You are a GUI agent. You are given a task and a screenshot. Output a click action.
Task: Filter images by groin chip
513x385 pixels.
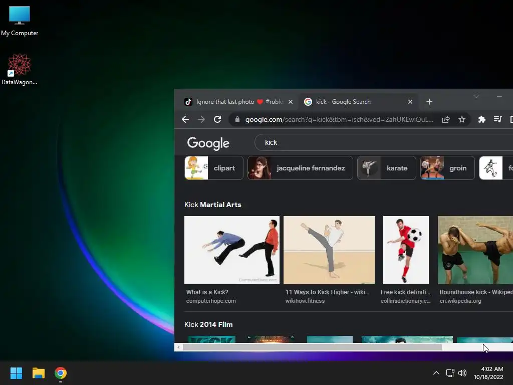point(447,168)
